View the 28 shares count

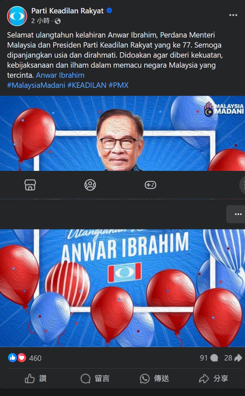click(x=233, y=358)
